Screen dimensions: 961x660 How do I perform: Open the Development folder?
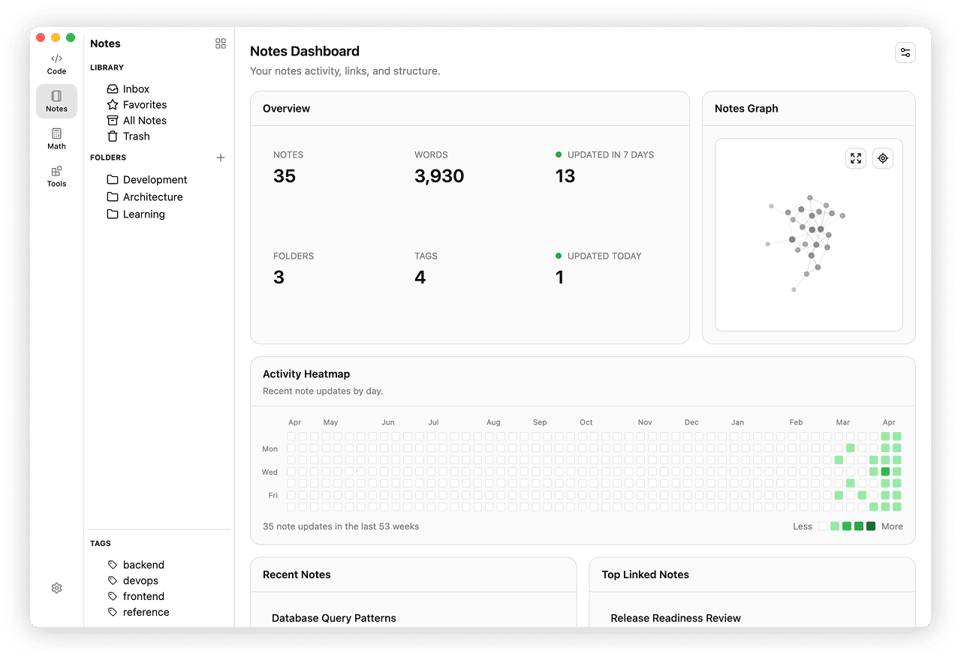(155, 180)
